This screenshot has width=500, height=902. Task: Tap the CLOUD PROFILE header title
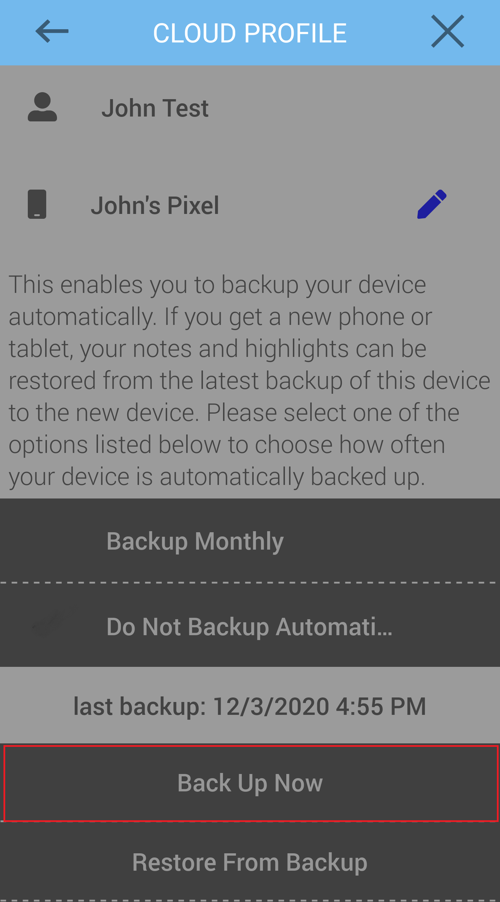click(x=249, y=33)
